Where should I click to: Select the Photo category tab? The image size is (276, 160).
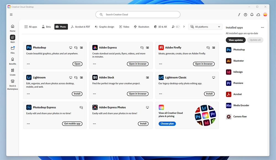click(x=61, y=27)
